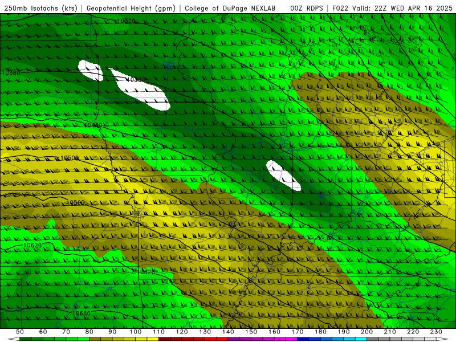Click the 10560 height contour label

(76, 202)
